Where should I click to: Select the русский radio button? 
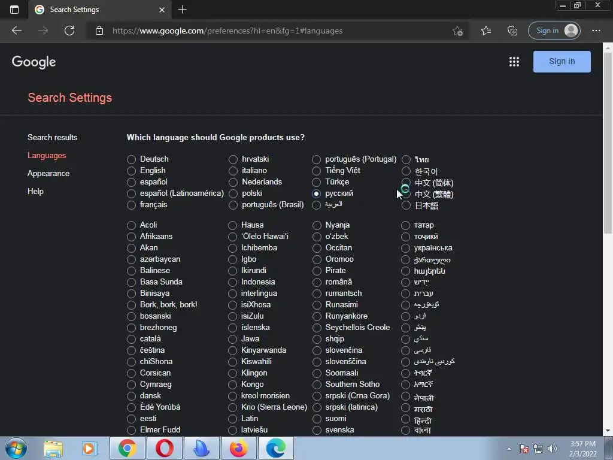316,193
